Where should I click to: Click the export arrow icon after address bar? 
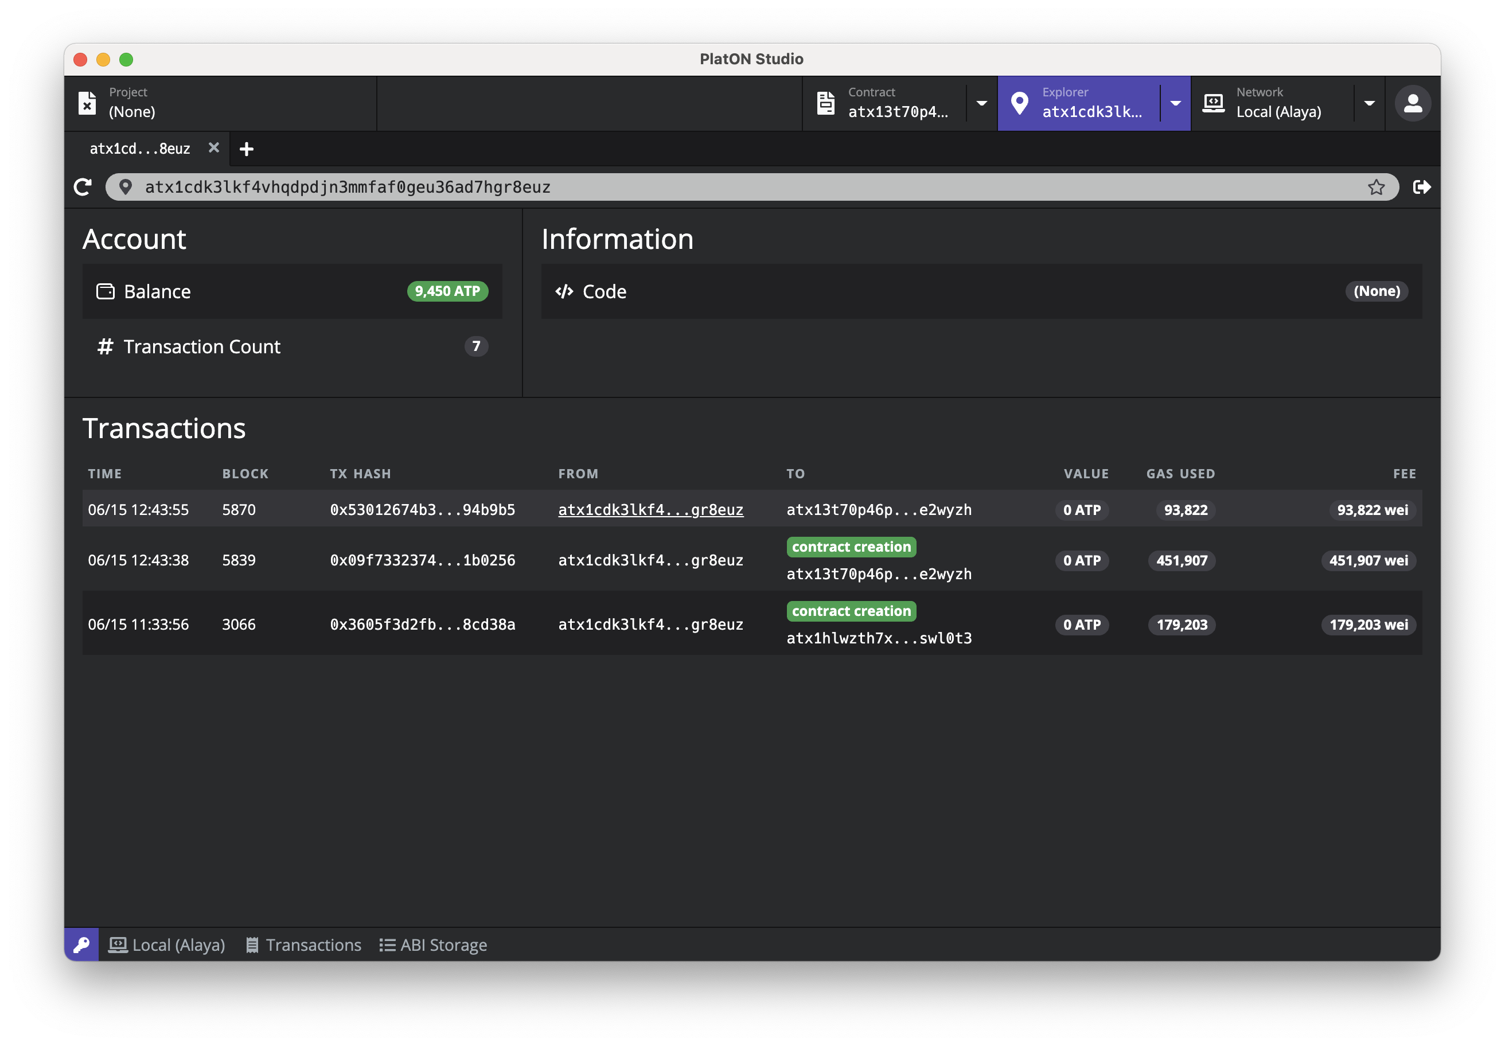(1421, 188)
